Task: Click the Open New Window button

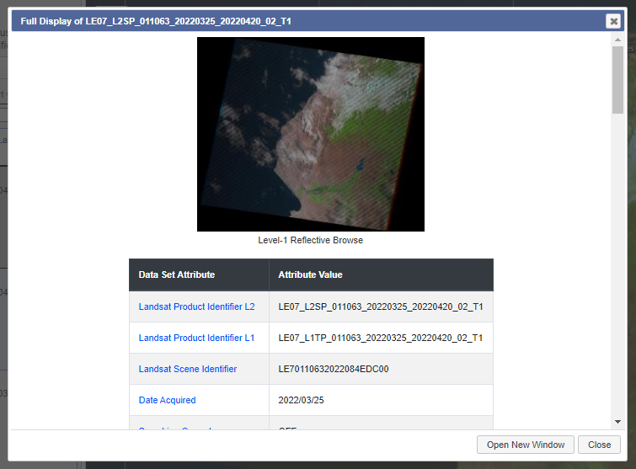Action: tap(526, 445)
